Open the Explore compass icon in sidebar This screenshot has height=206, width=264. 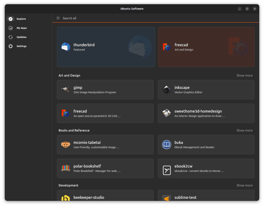[11, 19]
